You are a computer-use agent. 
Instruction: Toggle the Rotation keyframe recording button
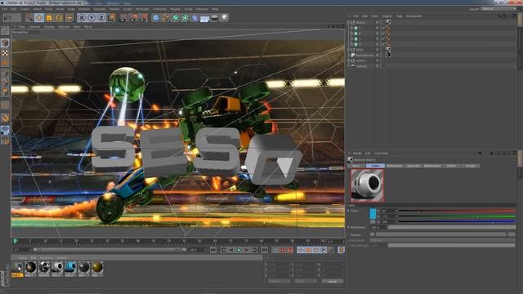click(316, 250)
